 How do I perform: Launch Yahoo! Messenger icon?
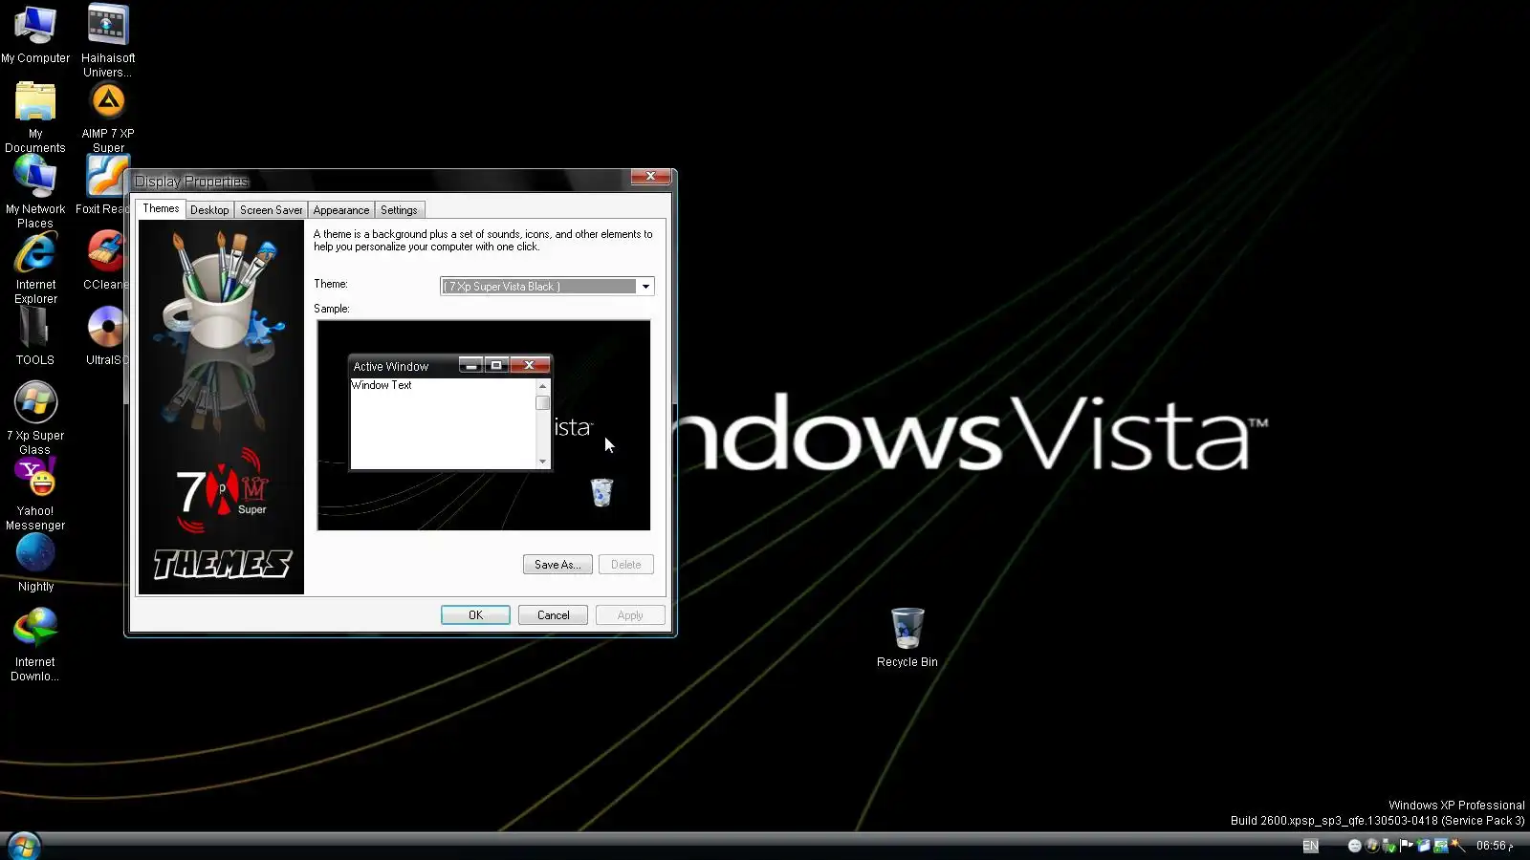(35, 494)
